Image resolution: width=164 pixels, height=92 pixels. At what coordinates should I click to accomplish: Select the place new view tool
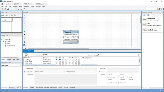click(25, 42)
